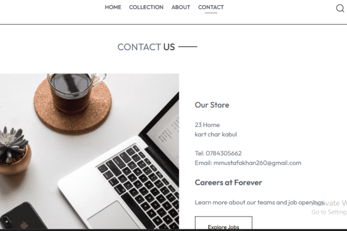Click the Explore Jobs button

click(x=223, y=223)
